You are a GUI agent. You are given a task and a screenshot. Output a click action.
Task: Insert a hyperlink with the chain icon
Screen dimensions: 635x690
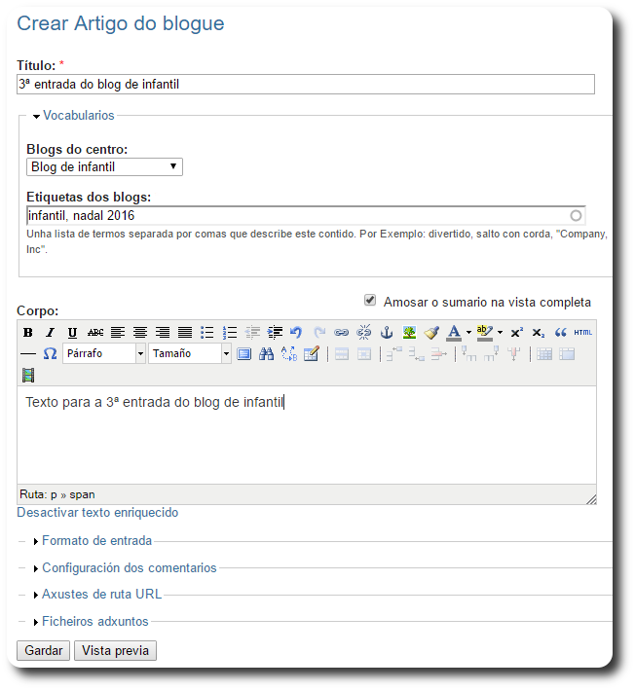click(x=341, y=332)
